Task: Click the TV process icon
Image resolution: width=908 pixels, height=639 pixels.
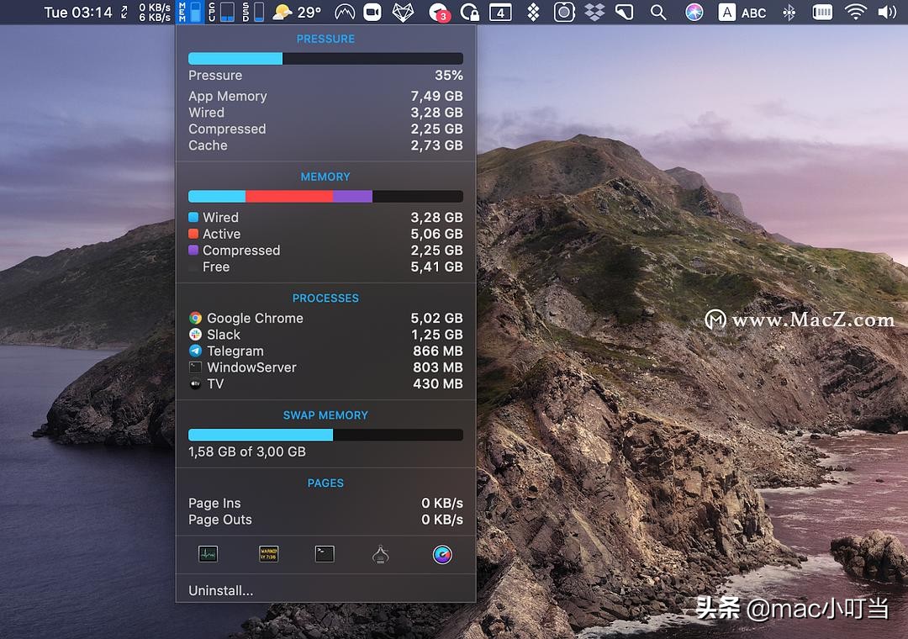Action: 195,384
